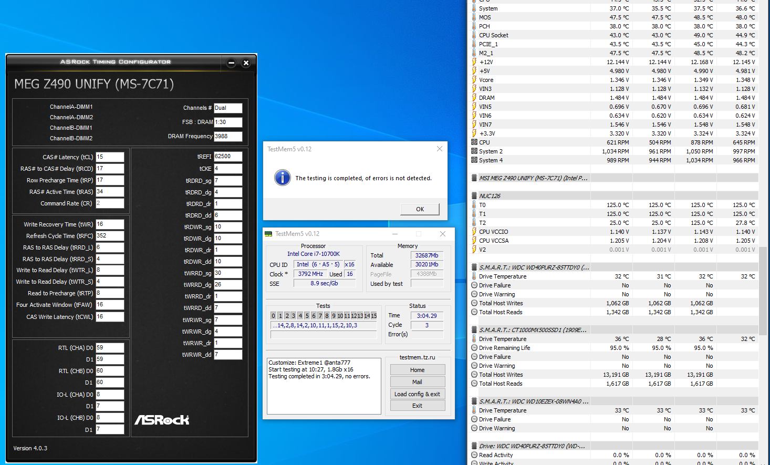The height and width of the screenshot is (465, 770).
Task: Click the chip icon next to NUC126 header
Action: click(474, 196)
